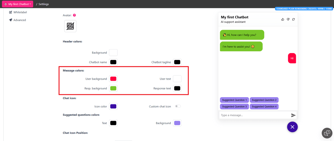This screenshot has height=141, width=334.
Task: Click the Type a message input field
Action: click(254, 115)
